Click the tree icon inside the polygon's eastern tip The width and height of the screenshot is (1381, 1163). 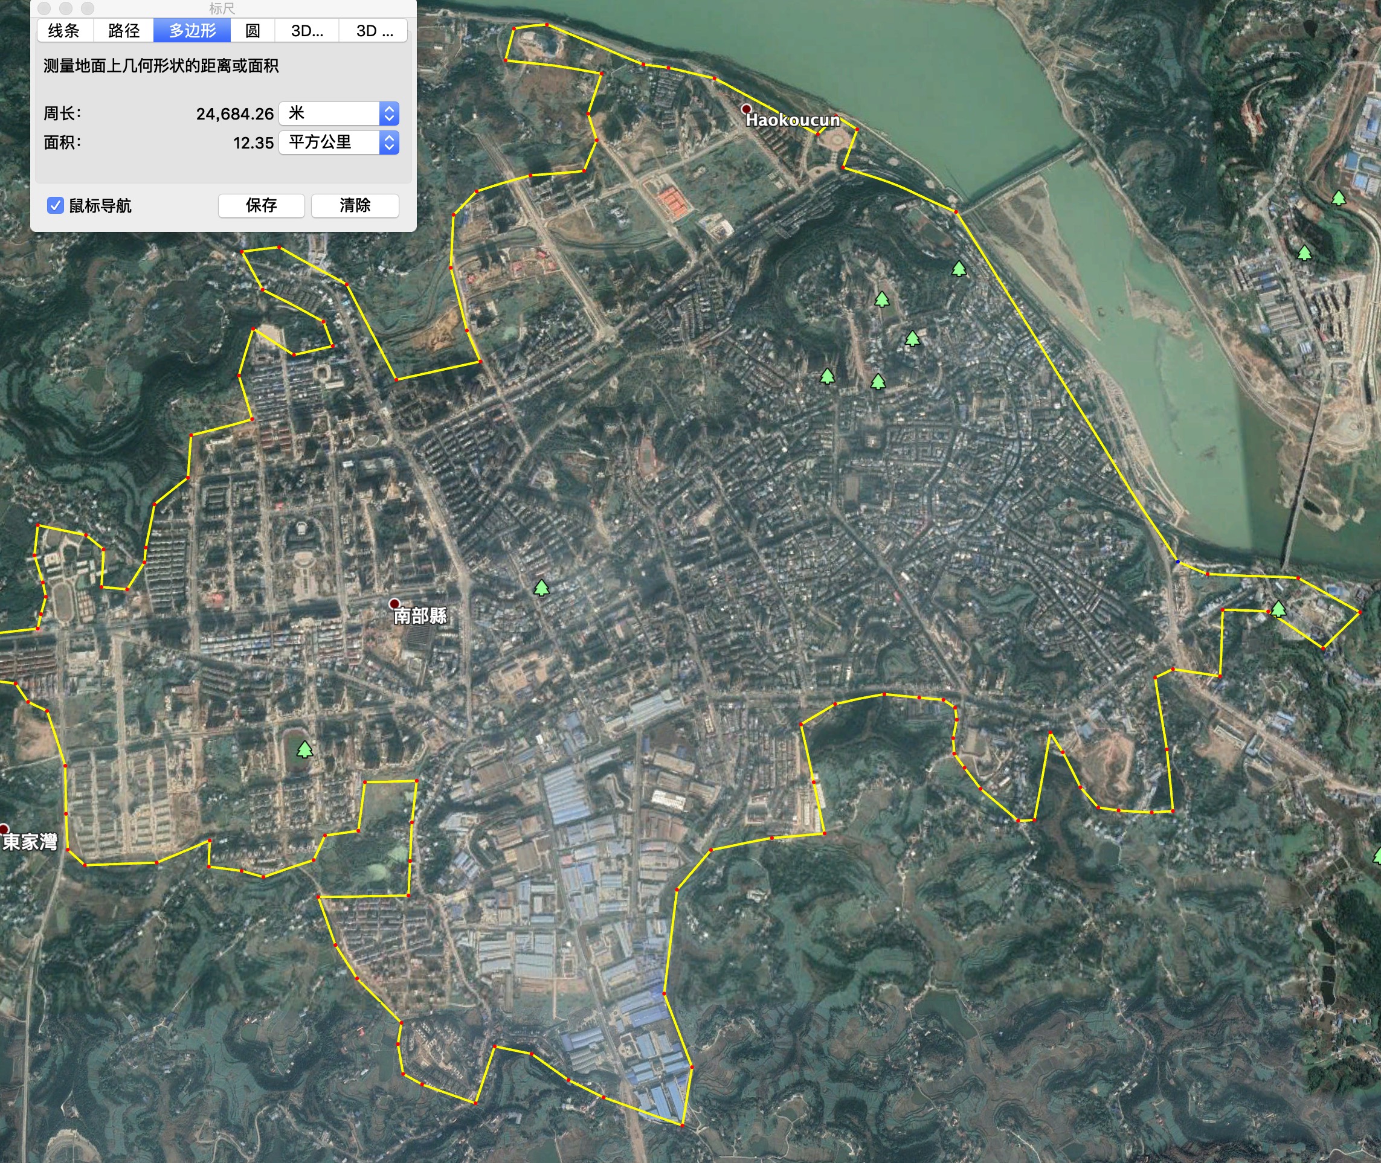point(1278,609)
